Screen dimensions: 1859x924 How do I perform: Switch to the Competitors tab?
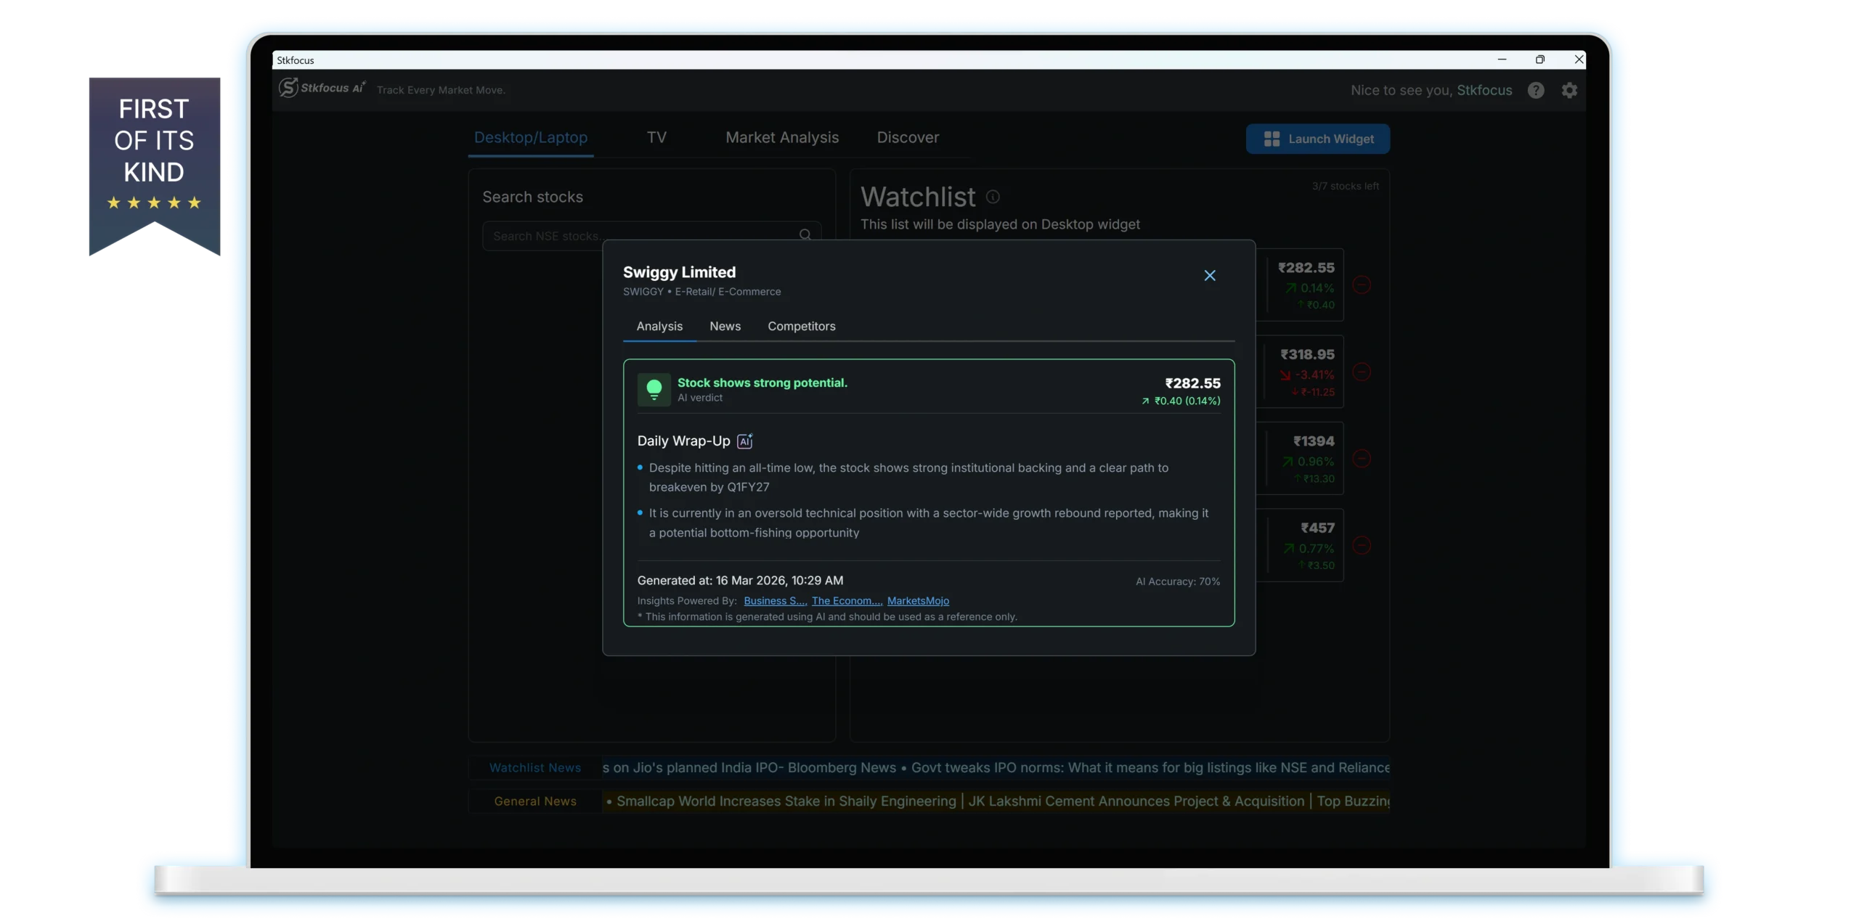click(801, 327)
